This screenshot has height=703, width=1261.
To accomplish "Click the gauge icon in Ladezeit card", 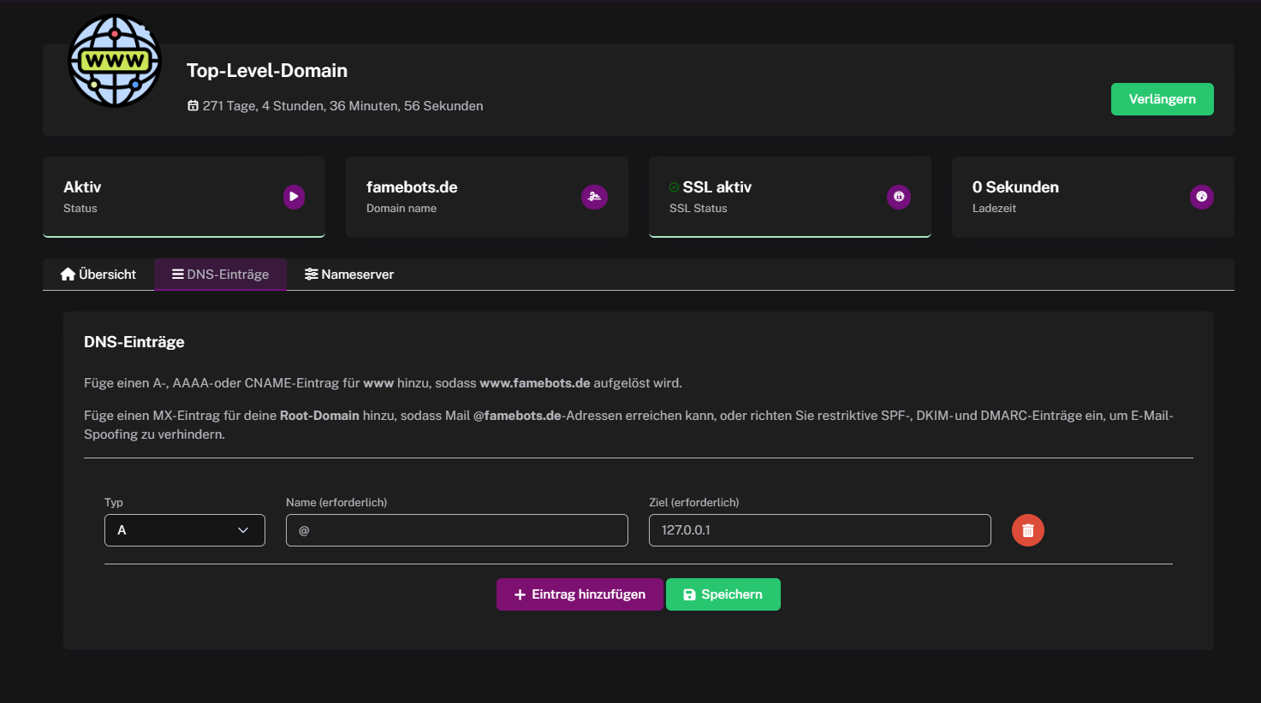I will (x=1201, y=197).
